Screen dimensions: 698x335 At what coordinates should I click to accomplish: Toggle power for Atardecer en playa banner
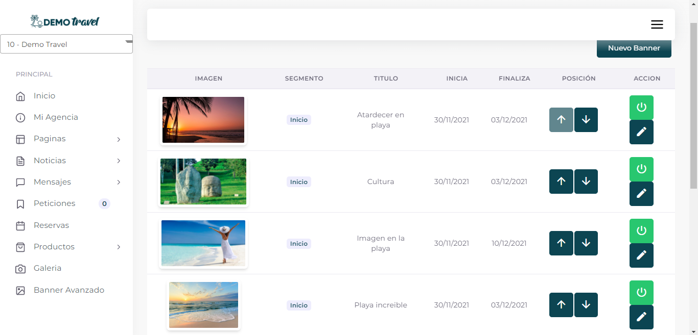(641, 108)
